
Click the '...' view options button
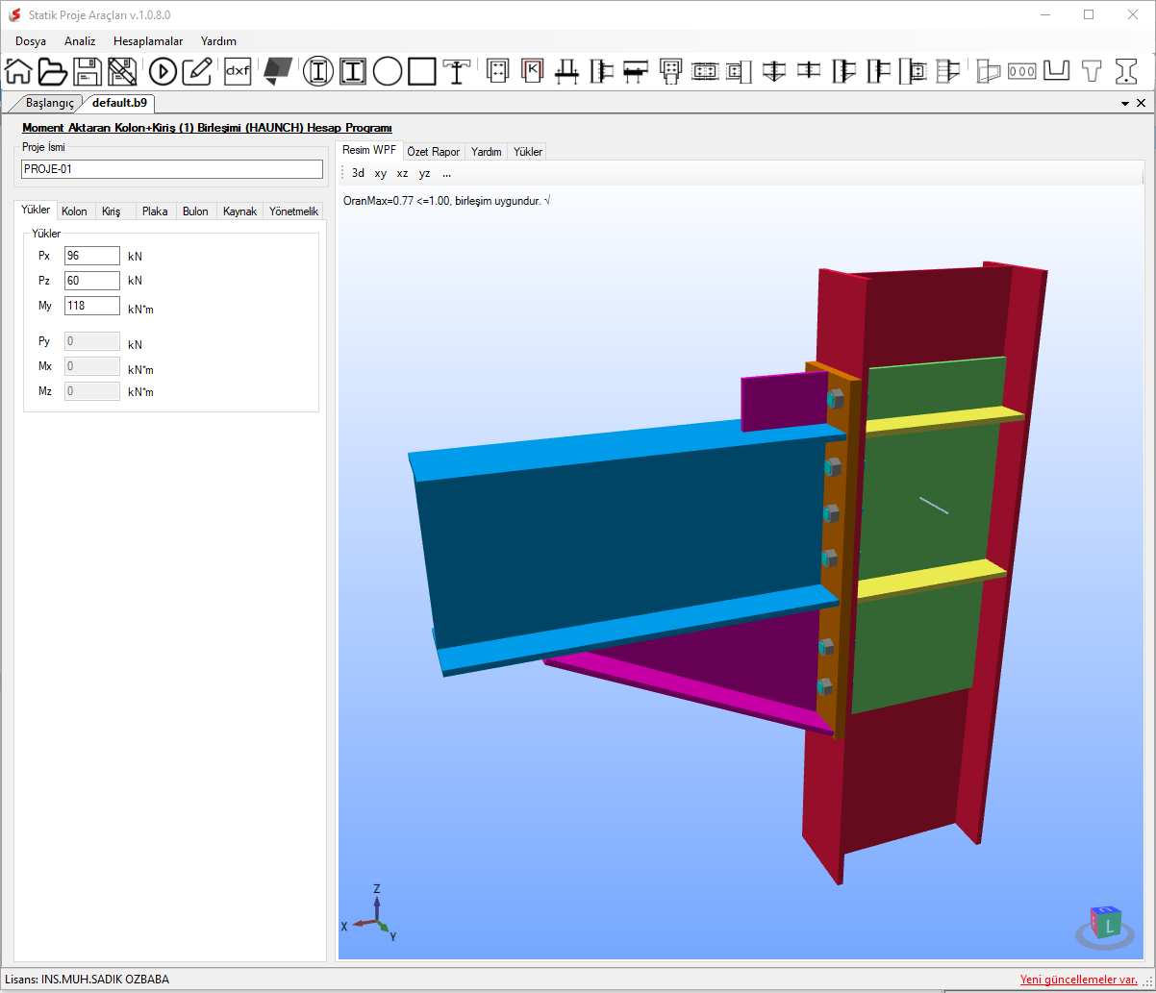point(447,174)
